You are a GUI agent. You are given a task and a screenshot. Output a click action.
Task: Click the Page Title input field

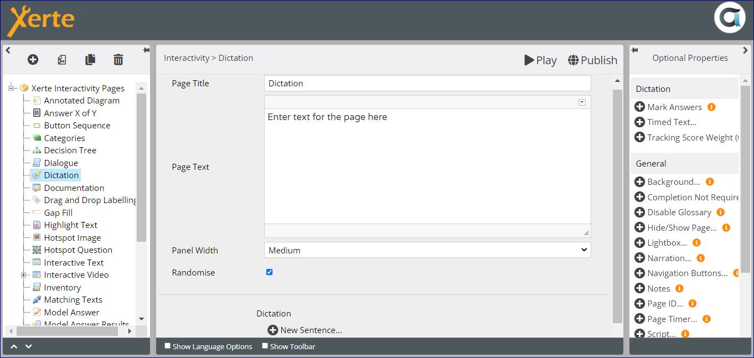tap(427, 84)
